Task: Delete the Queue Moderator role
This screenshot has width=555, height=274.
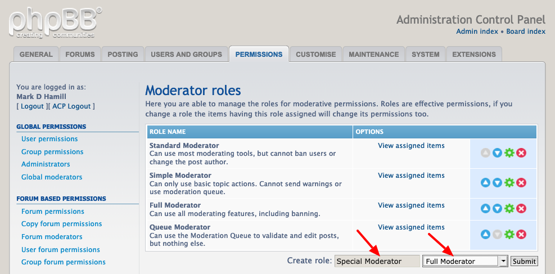Action: coord(521,235)
